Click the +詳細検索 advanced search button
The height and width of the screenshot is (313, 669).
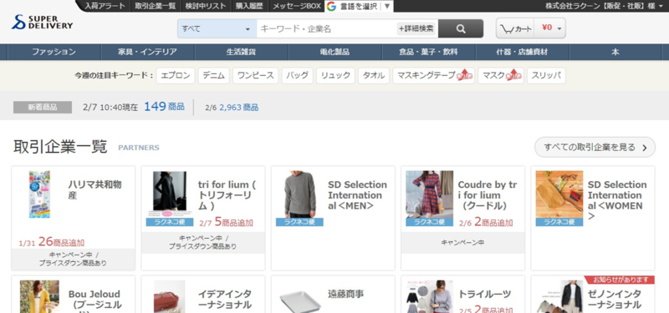[x=416, y=29]
